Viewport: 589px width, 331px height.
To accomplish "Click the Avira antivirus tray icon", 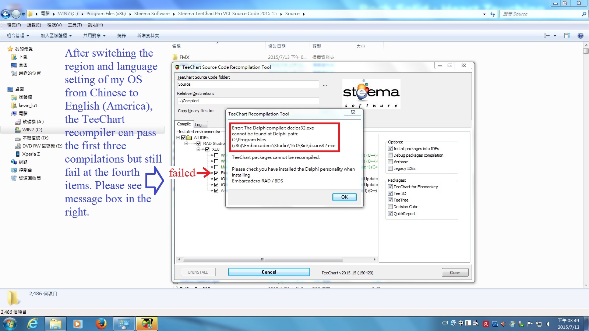I will pos(486,324).
